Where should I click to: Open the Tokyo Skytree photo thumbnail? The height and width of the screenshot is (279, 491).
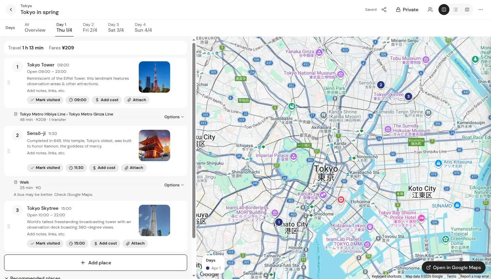coord(154,220)
